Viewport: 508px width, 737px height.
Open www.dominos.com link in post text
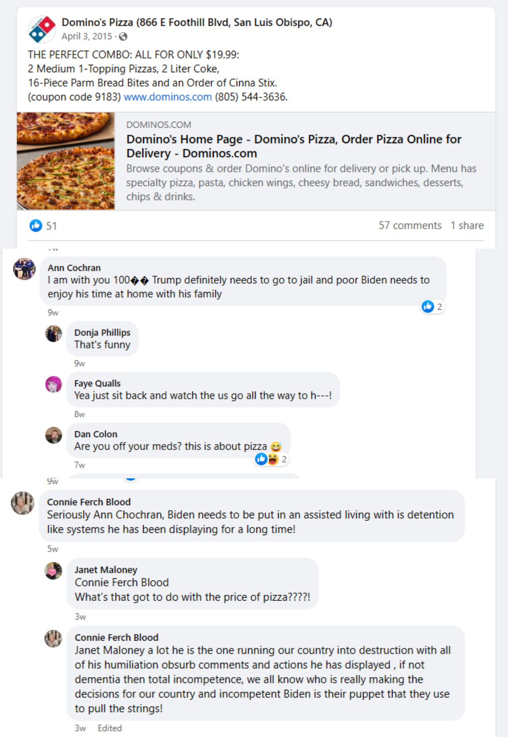click(x=167, y=97)
